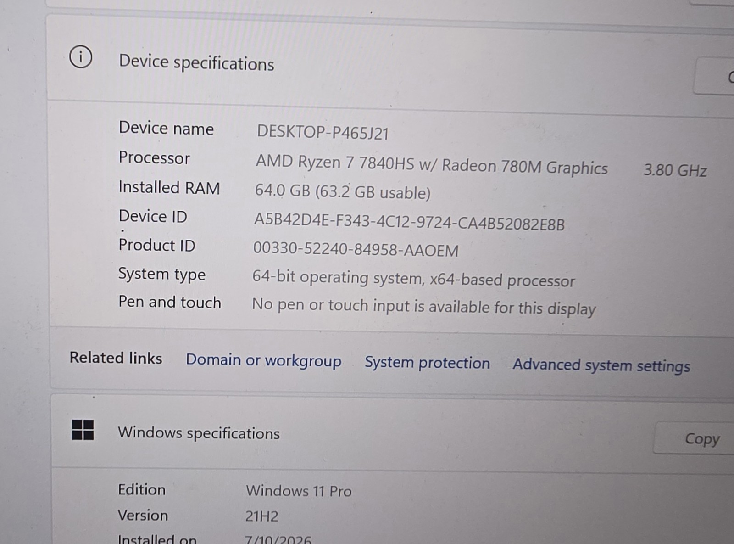Click the Installed RAM label
The width and height of the screenshot is (734, 544).
(169, 187)
